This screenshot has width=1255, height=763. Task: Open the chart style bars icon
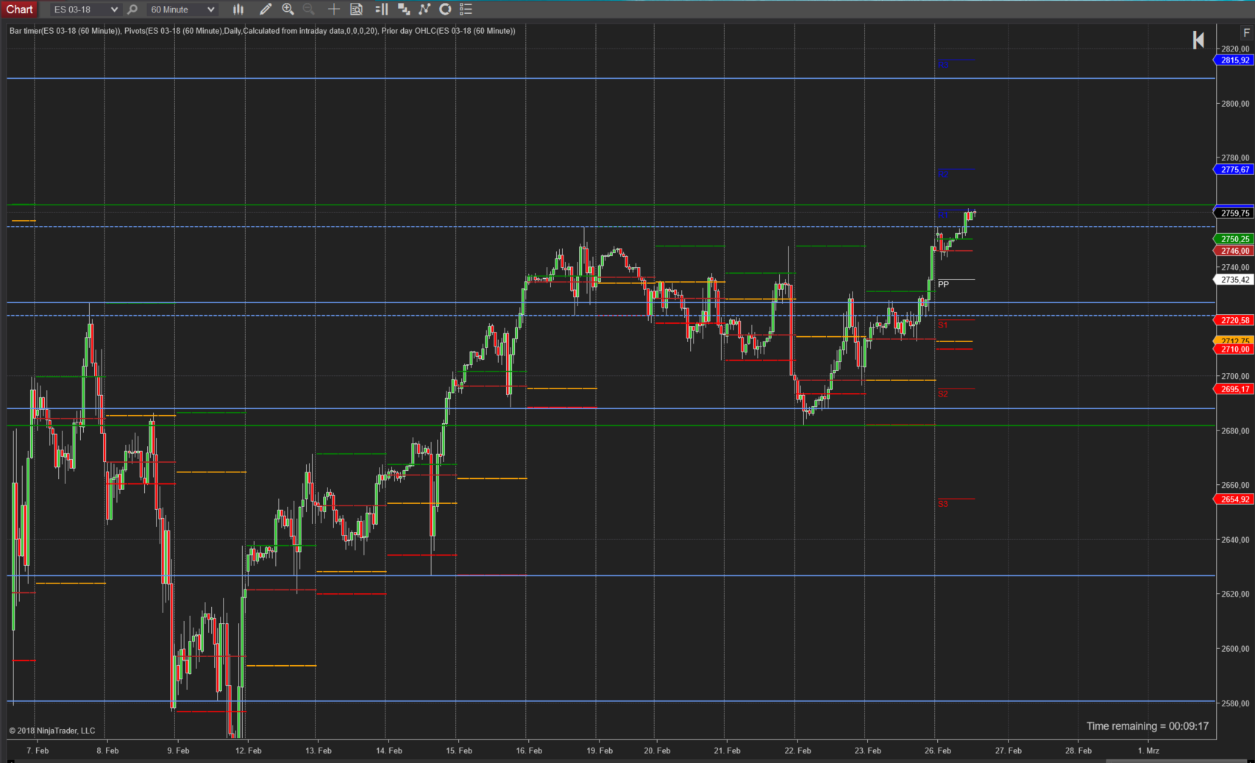click(238, 10)
